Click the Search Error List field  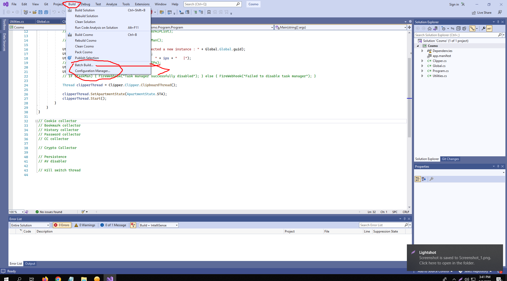pyautogui.click(x=382, y=225)
